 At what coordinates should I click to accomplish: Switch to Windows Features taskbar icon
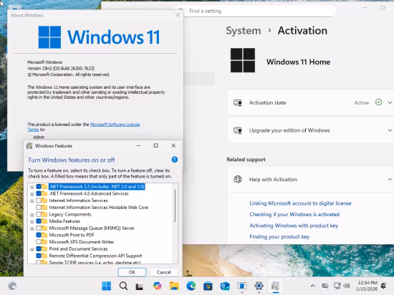click(x=276, y=286)
